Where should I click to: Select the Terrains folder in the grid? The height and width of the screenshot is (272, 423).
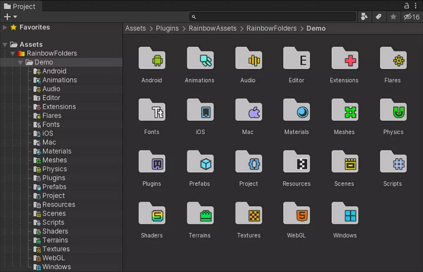200,213
